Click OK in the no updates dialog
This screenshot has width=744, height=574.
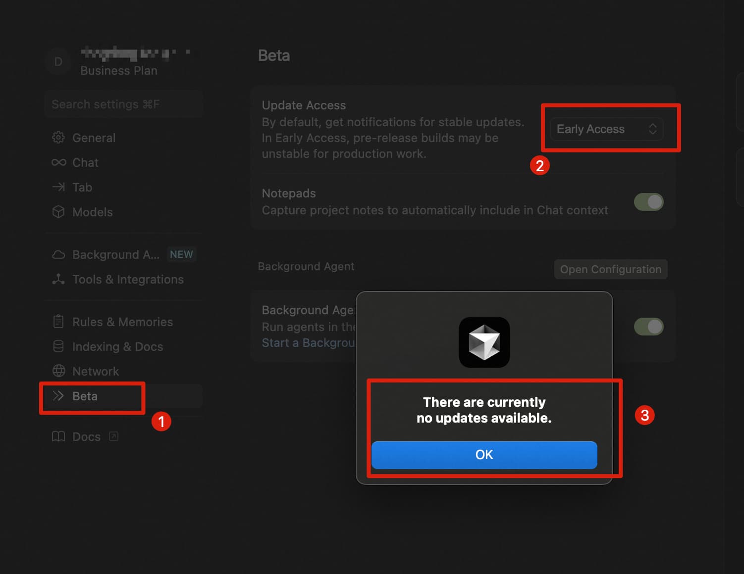484,455
